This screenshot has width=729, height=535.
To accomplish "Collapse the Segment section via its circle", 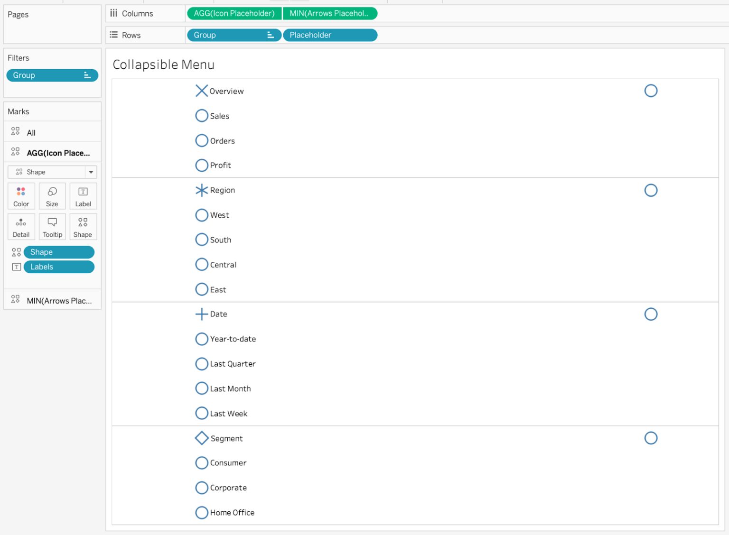I will tap(651, 438).
